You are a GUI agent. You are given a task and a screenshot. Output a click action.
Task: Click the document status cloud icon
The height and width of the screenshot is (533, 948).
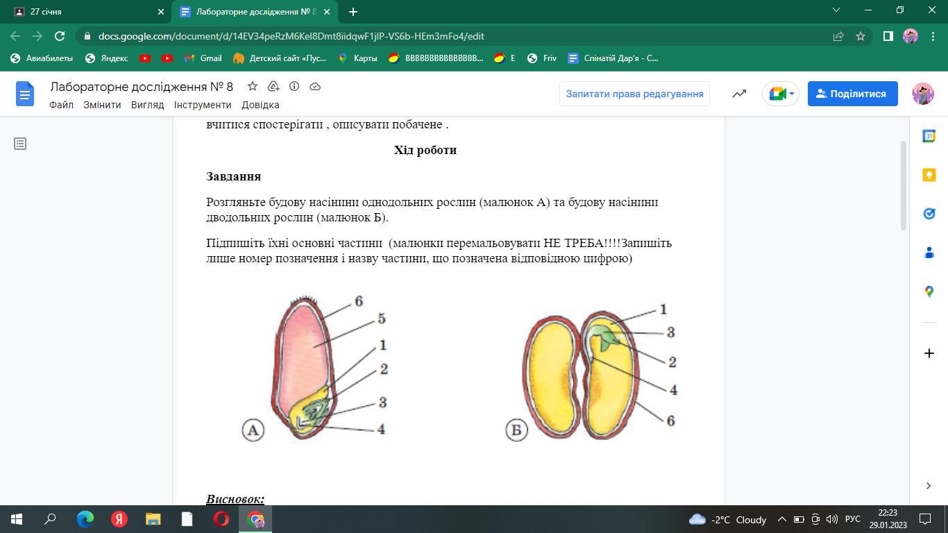coord(314,86)
